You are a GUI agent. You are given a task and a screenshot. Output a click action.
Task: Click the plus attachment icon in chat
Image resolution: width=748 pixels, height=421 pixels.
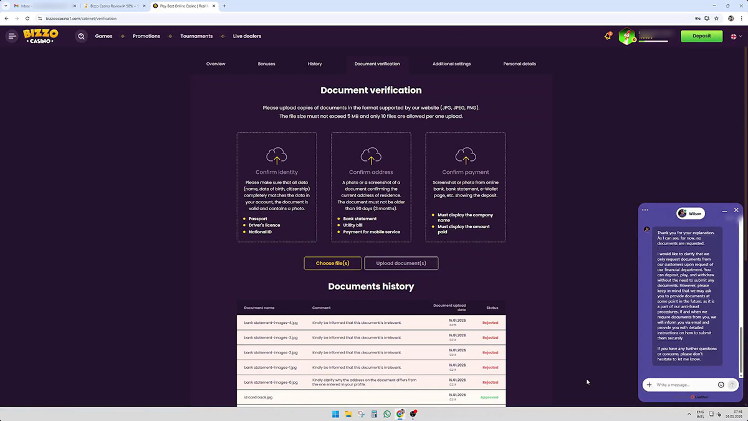(x=649, y=385)
